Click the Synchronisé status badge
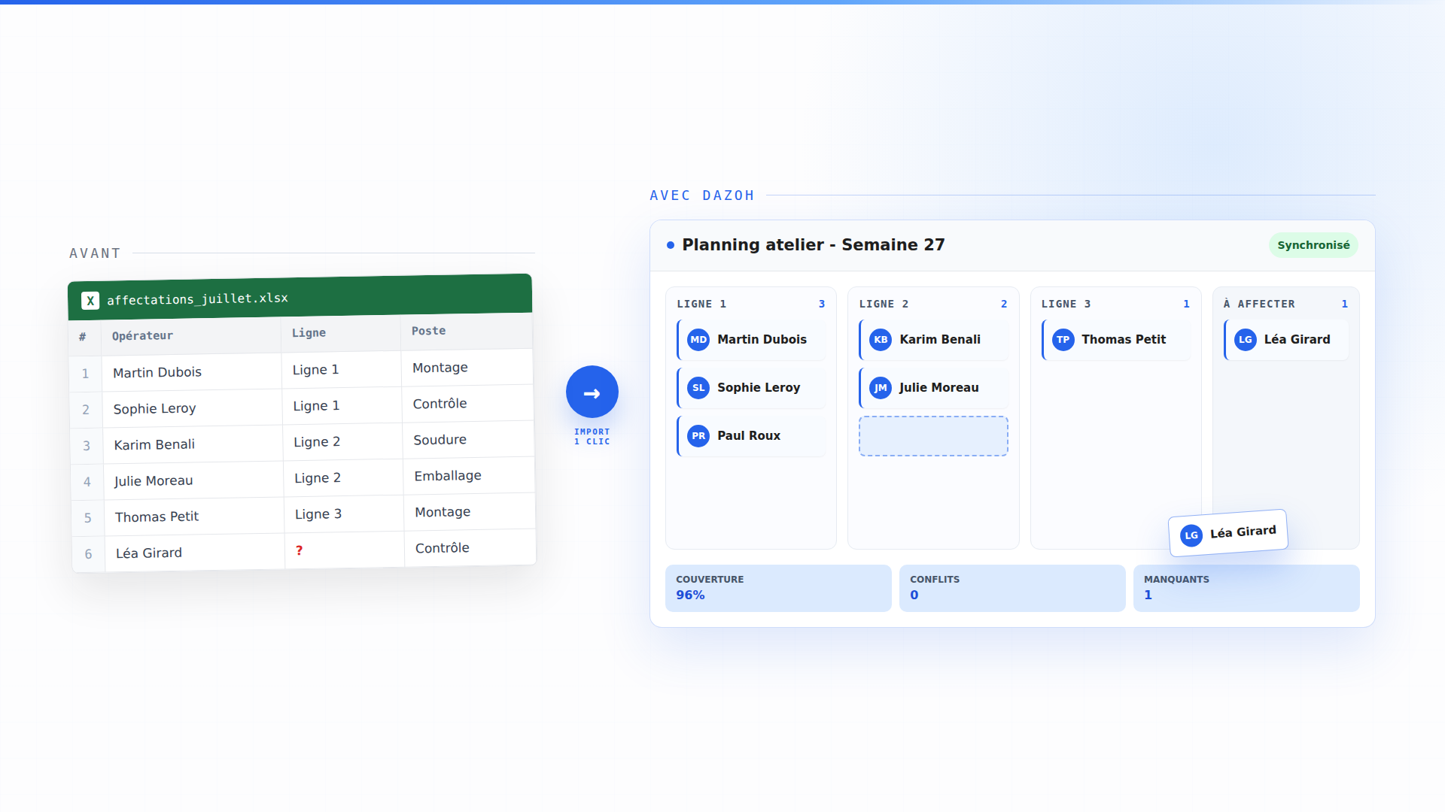The width and height of the screenshot is (1445, 812). pos(1313,245)
